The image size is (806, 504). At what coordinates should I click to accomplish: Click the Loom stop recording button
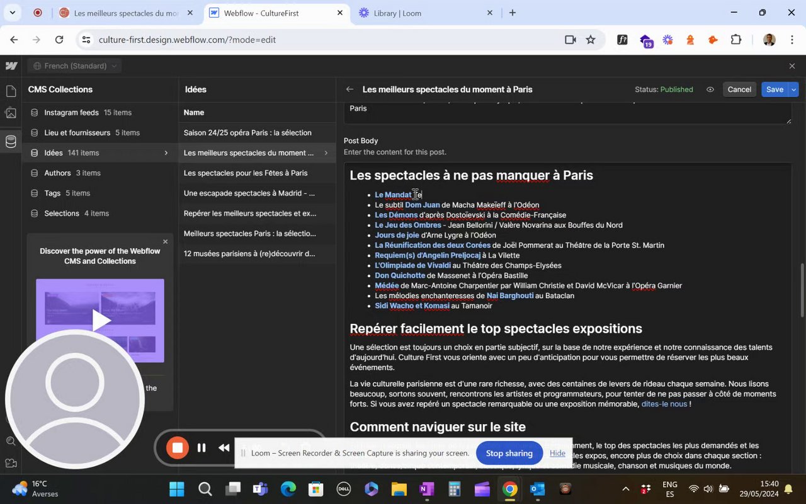coord(178,448)
